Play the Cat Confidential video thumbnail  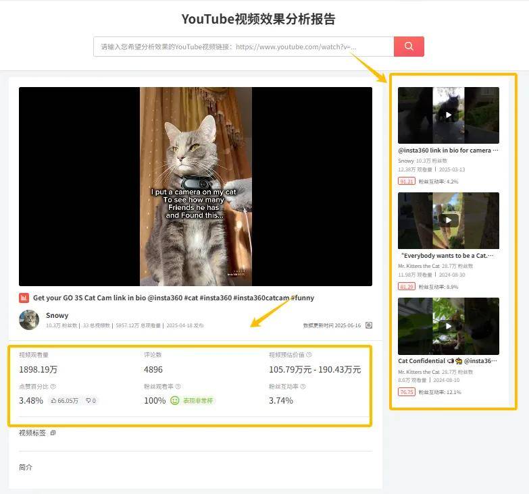448,326
